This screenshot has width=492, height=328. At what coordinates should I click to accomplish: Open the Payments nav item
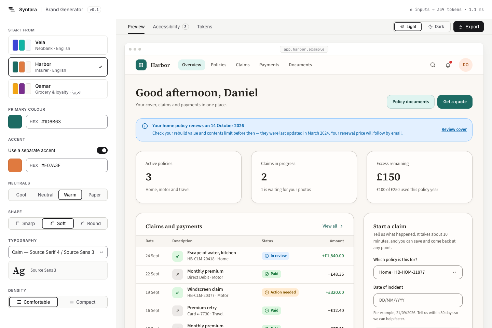(269, 65)
